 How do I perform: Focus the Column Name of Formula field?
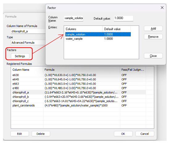click(x=28, y=31)
